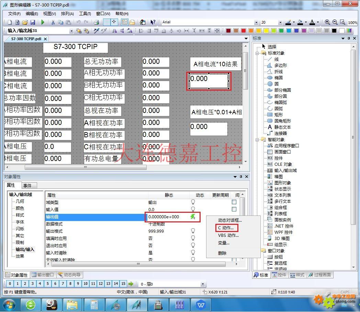Click the green Activate runtime play icon
This screenshot has width=360, height=312.
43,22
